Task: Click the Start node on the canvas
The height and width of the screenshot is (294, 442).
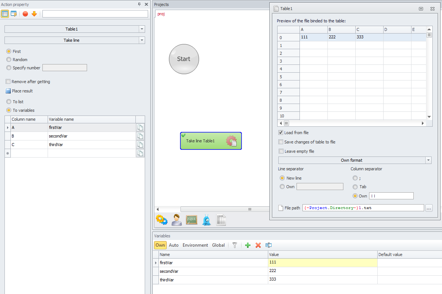Action: pos(184,59)
